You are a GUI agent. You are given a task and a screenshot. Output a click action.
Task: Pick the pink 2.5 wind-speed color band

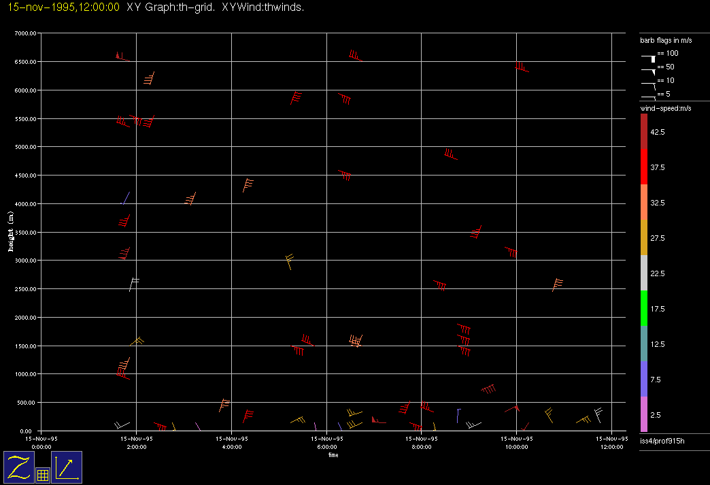644,414
